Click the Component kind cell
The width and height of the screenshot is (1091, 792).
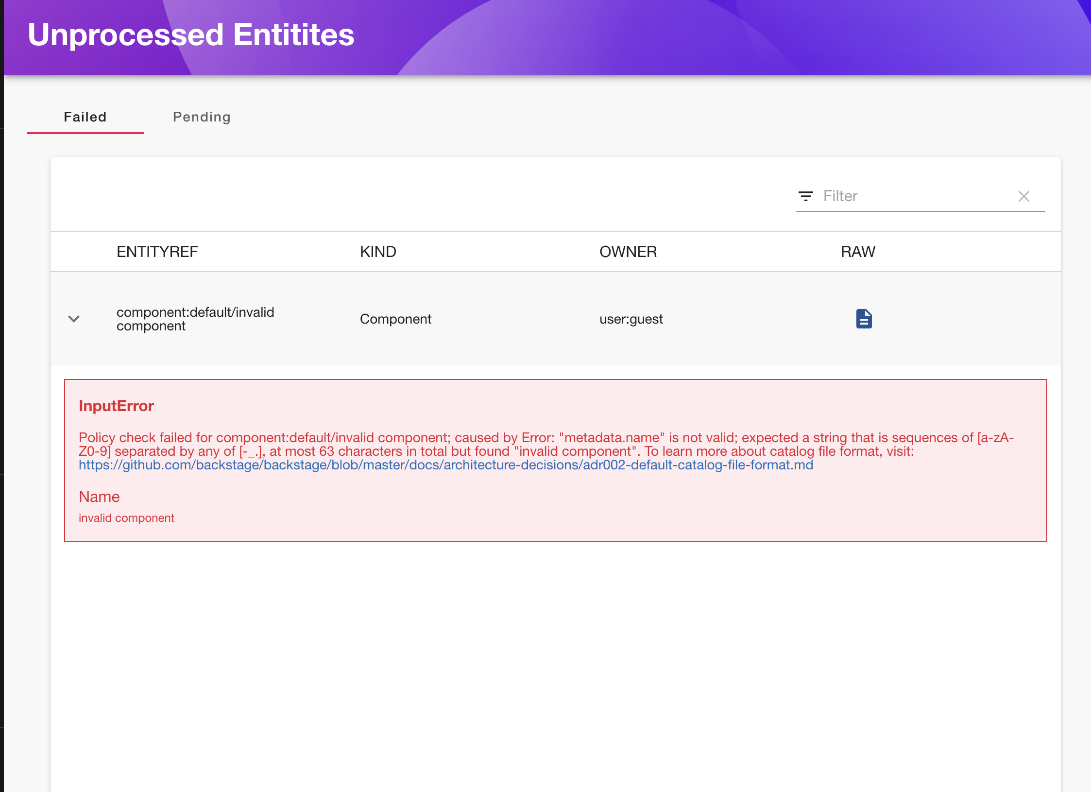(395, 319)
